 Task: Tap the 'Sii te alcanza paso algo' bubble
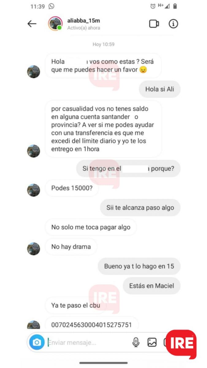[x=140, y=208]
